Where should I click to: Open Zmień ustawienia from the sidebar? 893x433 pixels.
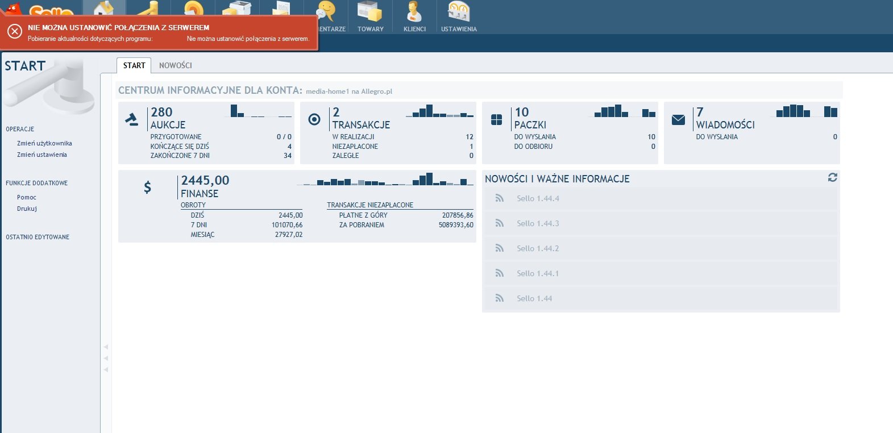click(42, 155)
